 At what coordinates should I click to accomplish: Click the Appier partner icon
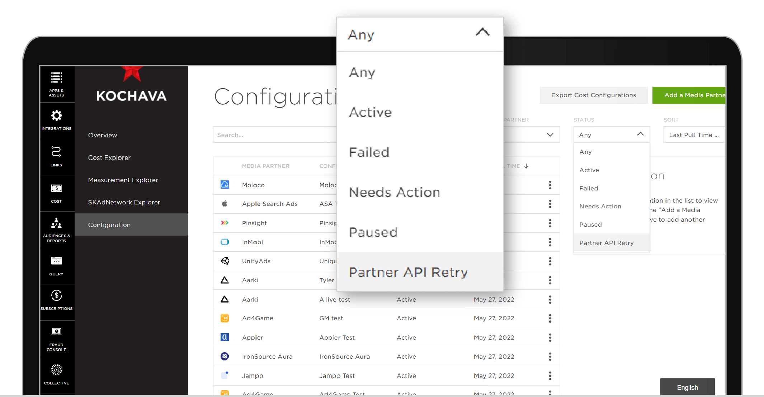coord(225,337)
